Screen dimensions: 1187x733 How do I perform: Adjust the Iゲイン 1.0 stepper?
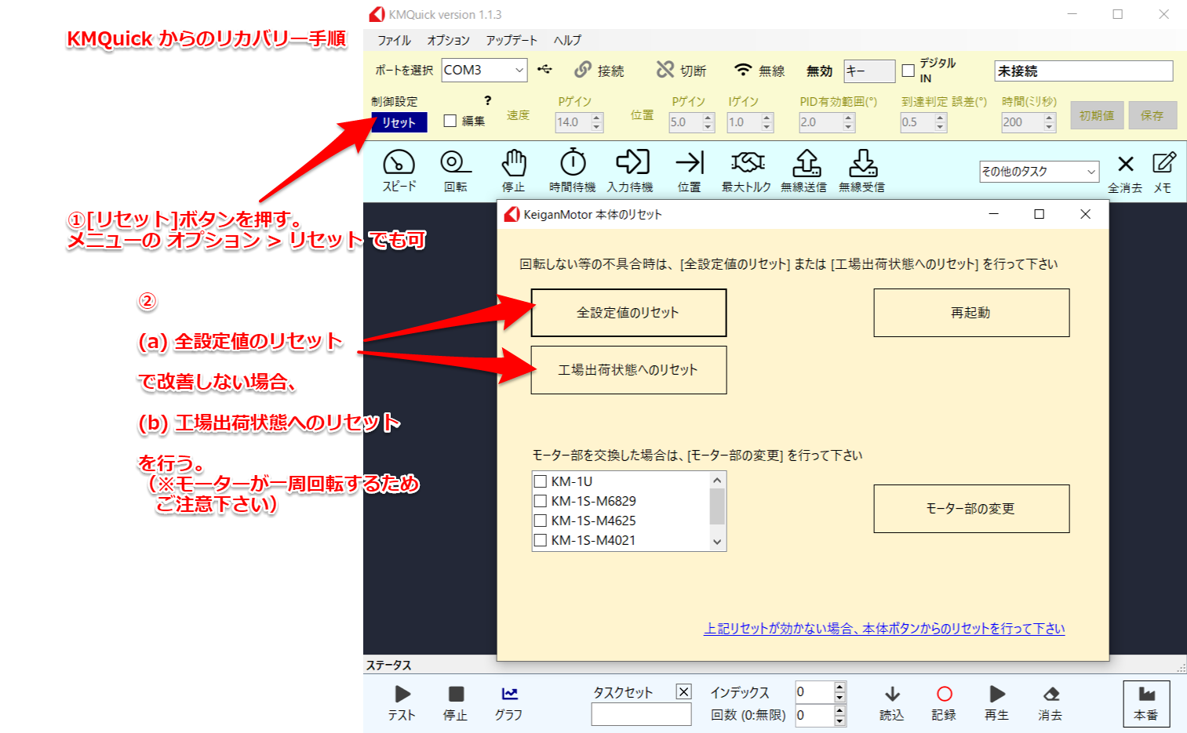tap(767, 122)
